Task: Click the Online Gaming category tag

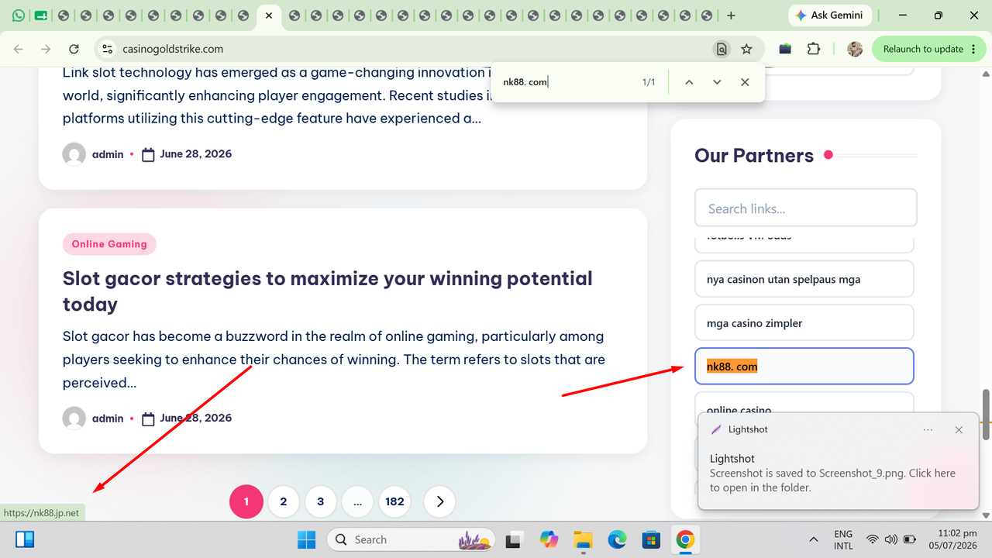Action: (109, 244)
